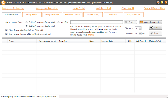Select My URLs radio button
This screenshot has height=98, width=168.
58,22
